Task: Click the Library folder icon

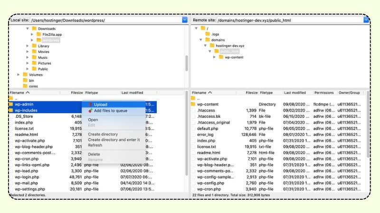Action: (x=34, y=46)
